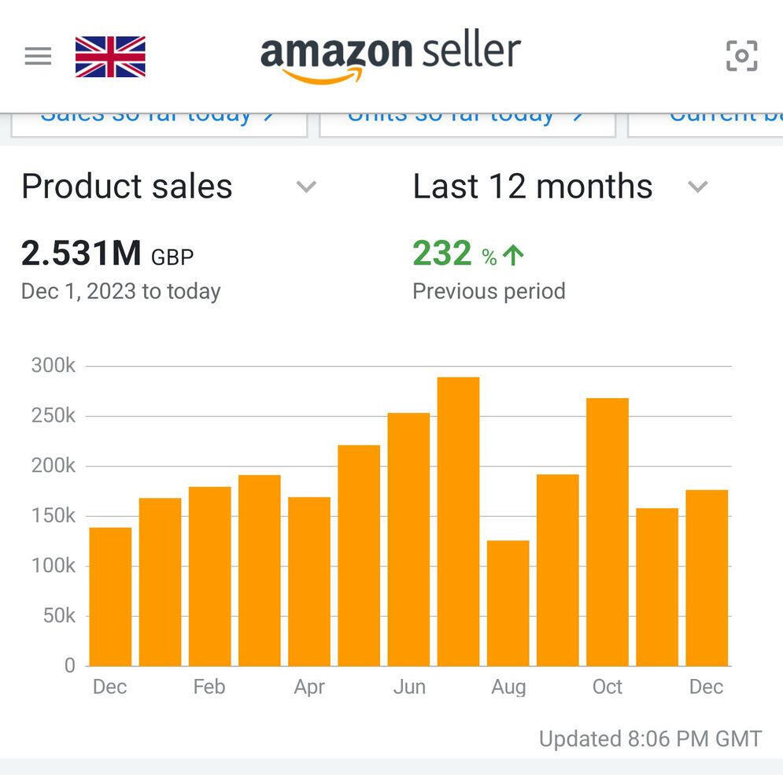The image size is (783, 775).
Task: Open the Sales so far today card
Action: click(x=159, y=125)
